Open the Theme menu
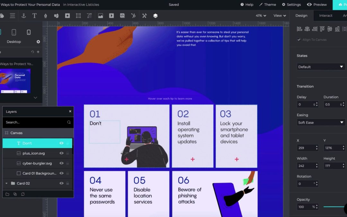This screenshot has width=347, height=217. (x=268, y=5)
